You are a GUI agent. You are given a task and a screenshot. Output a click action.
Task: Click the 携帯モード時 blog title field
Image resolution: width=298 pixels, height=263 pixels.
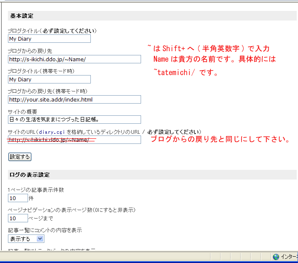49,79
